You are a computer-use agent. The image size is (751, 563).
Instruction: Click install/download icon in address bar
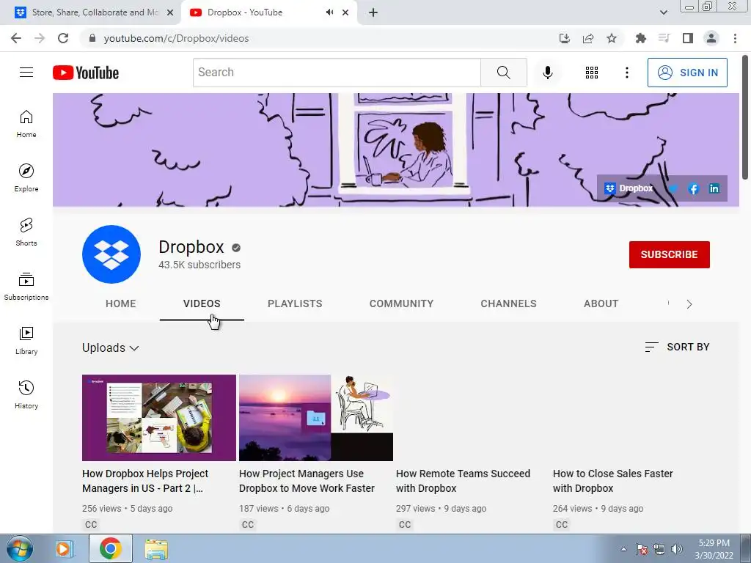pos(565,38)
